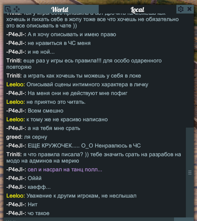Click the pop-out chat window icon
Viewport: 197px width, 221px height.
pos(8,9)
